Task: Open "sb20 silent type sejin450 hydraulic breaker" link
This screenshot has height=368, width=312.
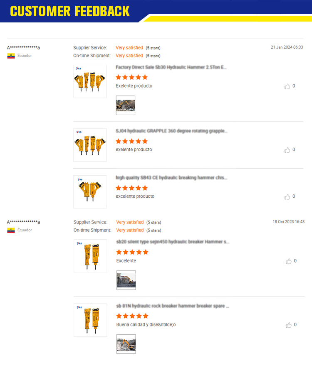Action: pos(173,242)
